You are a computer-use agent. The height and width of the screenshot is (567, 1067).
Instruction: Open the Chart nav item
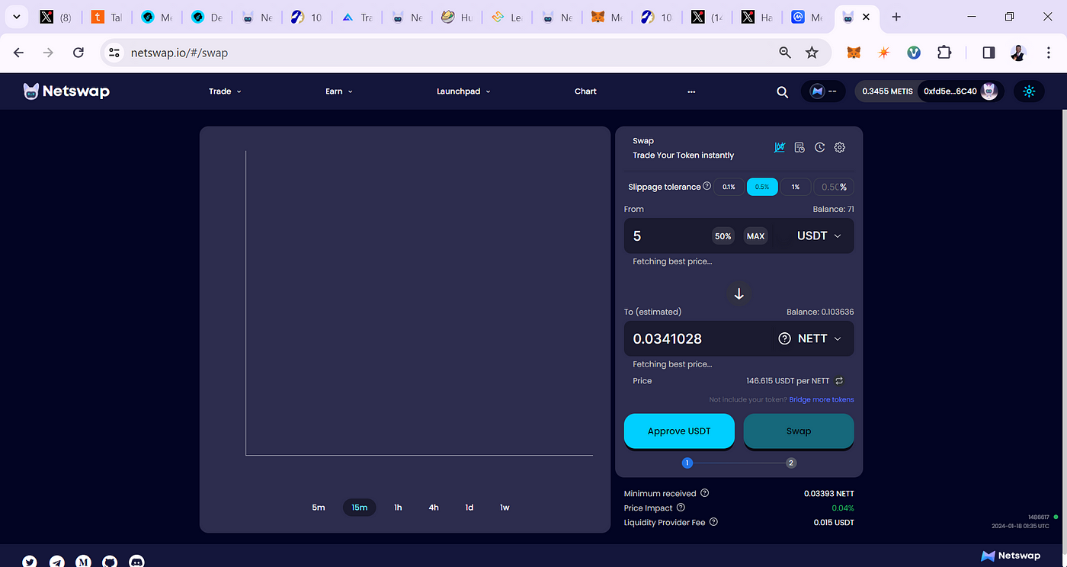(585, 91)
